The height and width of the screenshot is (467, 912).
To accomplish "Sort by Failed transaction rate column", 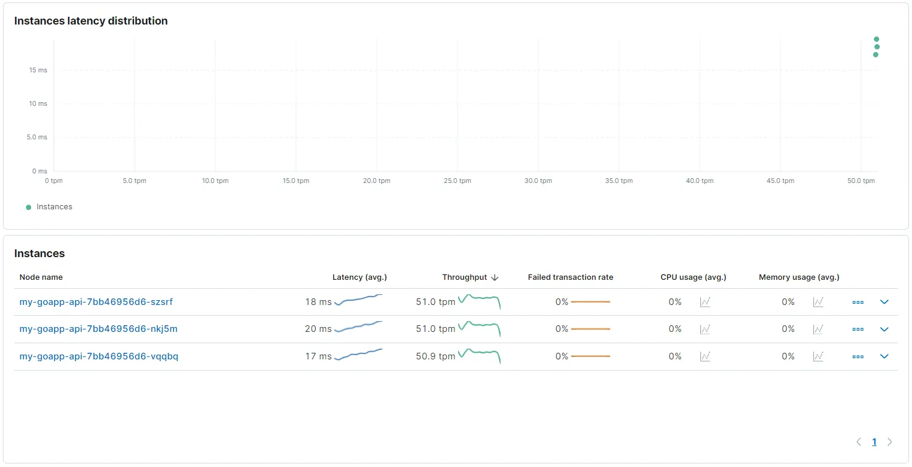I will click(571, 277).
